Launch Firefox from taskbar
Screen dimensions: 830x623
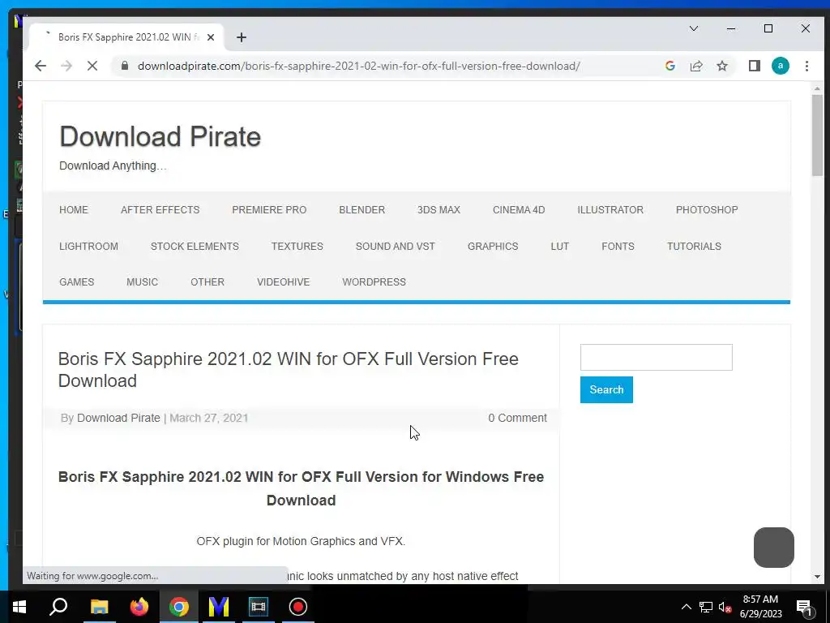point(139,607)
